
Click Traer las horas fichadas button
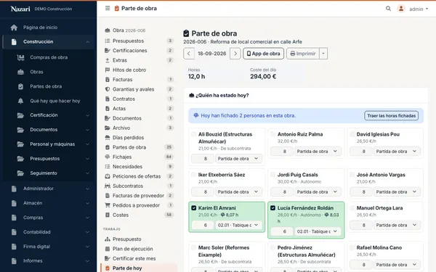point(391,116)
